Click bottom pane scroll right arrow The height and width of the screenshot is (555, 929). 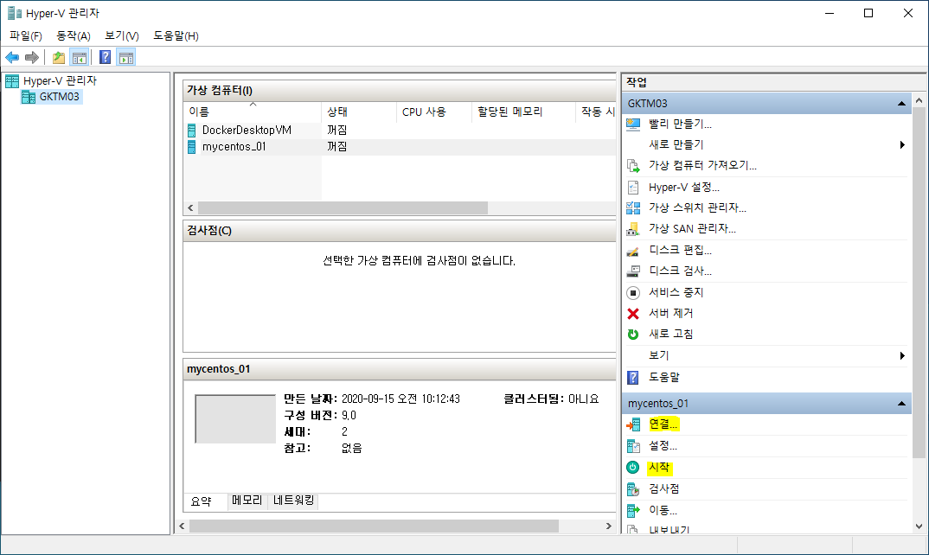pyautogui.click(x=608, y=526)
